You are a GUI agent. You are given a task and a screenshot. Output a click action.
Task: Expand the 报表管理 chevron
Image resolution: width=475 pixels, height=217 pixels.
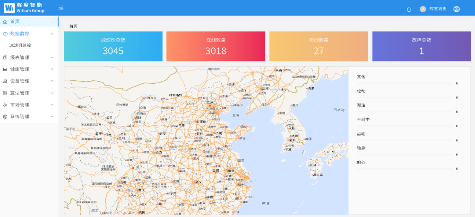coord(52,57)
